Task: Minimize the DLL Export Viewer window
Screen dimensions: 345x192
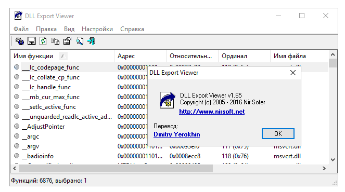Action: (x=278, y=16)
